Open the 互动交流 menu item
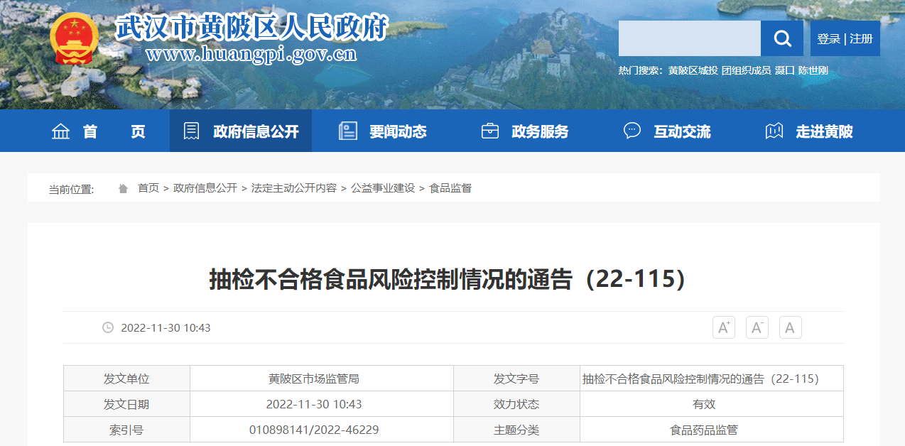Screen dimensions: 905x446 667,131
